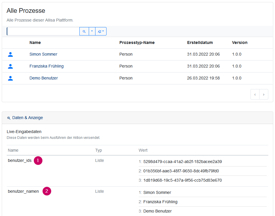This screenshot has height=216, width=275.
Task: Click the Name column header in process table
Action: tap(35, 43)
